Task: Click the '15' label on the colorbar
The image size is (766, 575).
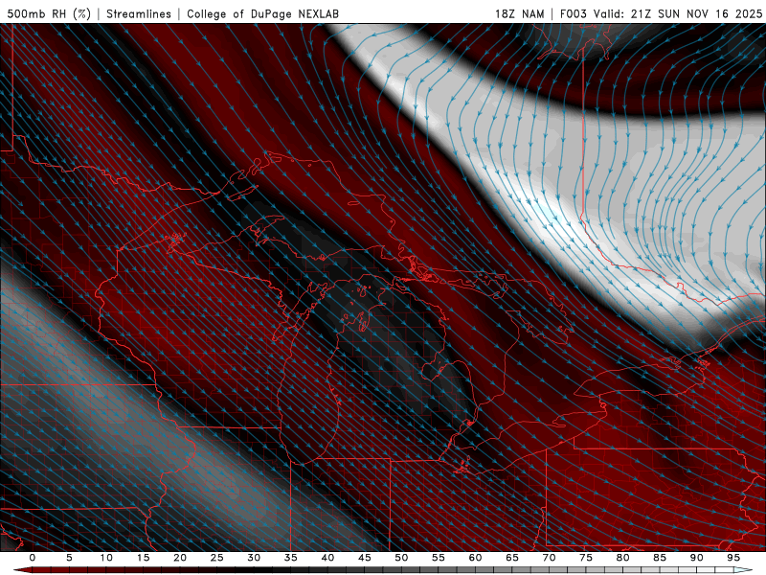Action: [x=143, y=558]
